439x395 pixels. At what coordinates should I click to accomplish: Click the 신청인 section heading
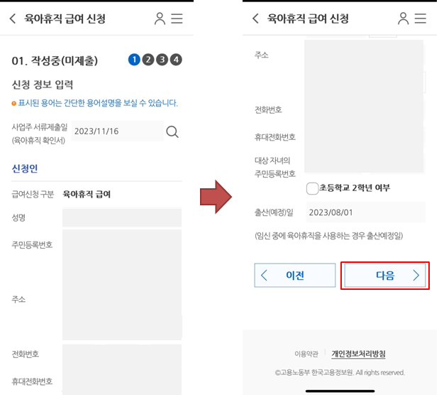pyautogui.click(x=25, y=168)
